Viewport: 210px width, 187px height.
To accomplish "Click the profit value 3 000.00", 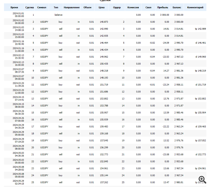I will coord(165,15).
